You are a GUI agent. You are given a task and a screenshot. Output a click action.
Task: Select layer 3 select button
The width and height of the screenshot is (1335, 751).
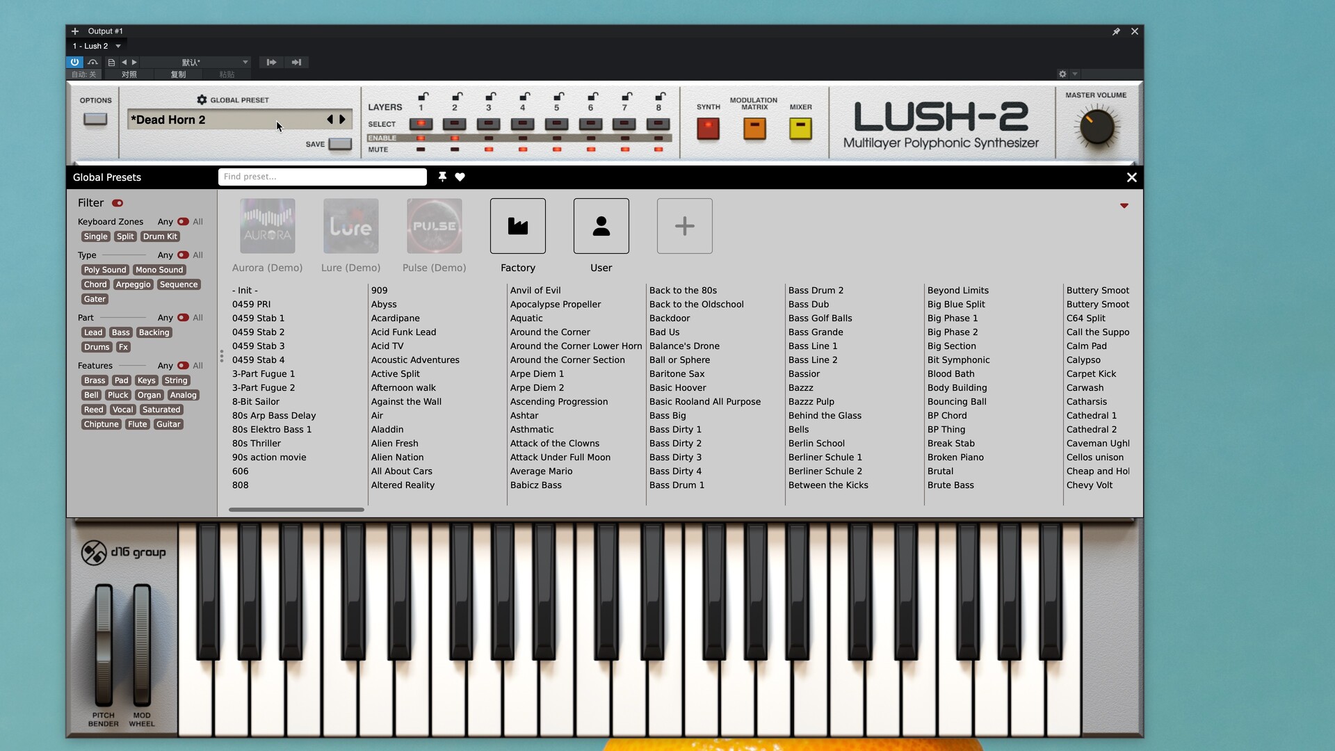pos(489,124)
